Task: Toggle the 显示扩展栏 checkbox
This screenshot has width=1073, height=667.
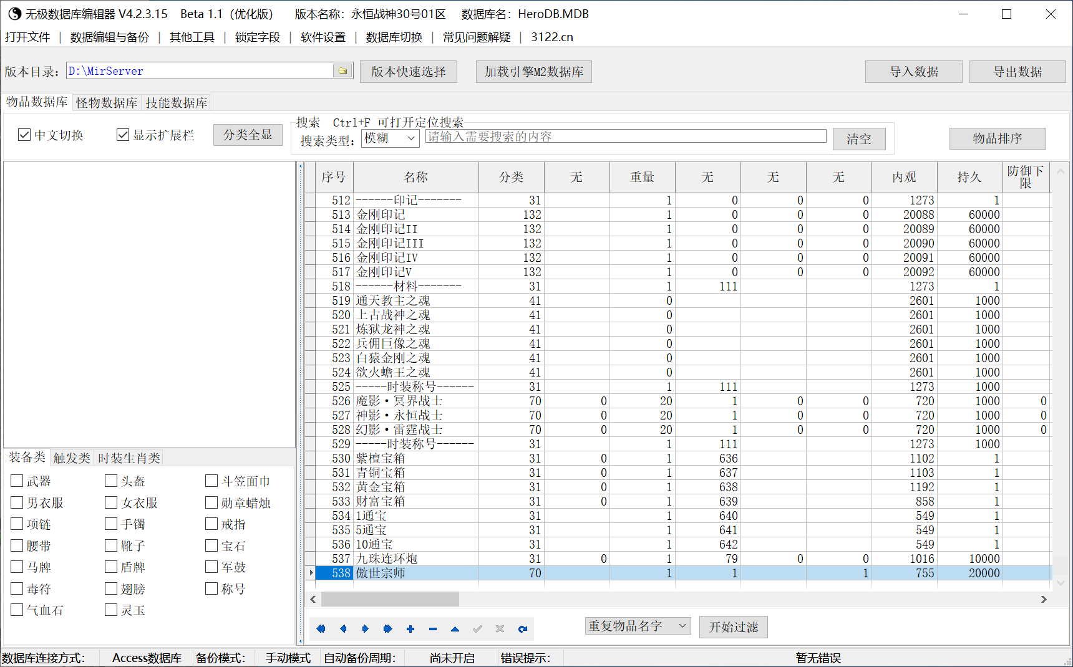Action: point(123,135)
